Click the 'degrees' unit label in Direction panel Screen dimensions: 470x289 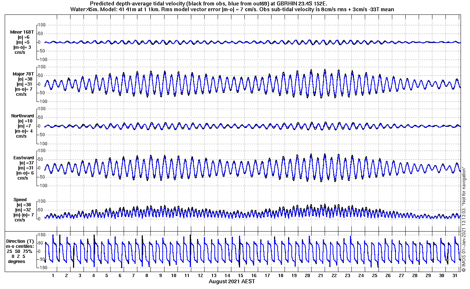17,261
